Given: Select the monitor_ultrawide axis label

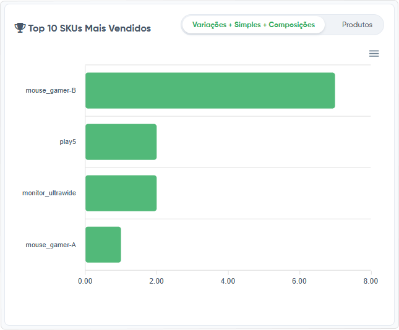Looking at the screenshot, I should point(49,193).
